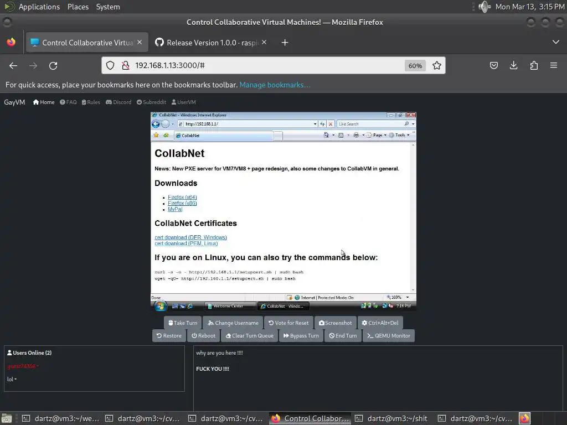This screenshot has height=425, width=567.
Task: Click the Firefox forward arrow
Action: (33, 65)
